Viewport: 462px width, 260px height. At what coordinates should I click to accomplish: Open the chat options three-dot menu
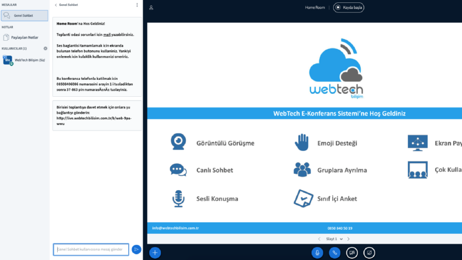pos(137,5)
